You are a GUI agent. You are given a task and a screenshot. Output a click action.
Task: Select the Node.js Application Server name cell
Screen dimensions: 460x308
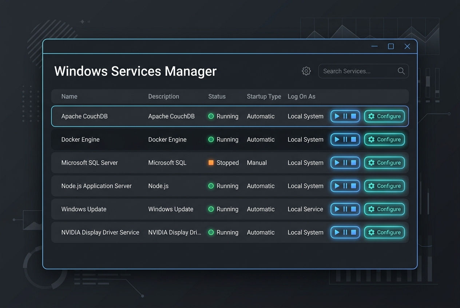tap(96, 186)
